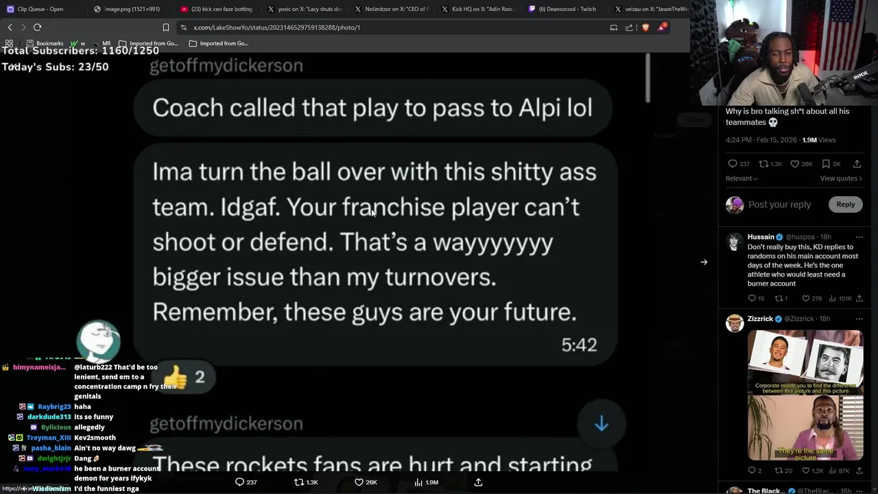Bookmark this page via address bar icon

click(166, 27)
